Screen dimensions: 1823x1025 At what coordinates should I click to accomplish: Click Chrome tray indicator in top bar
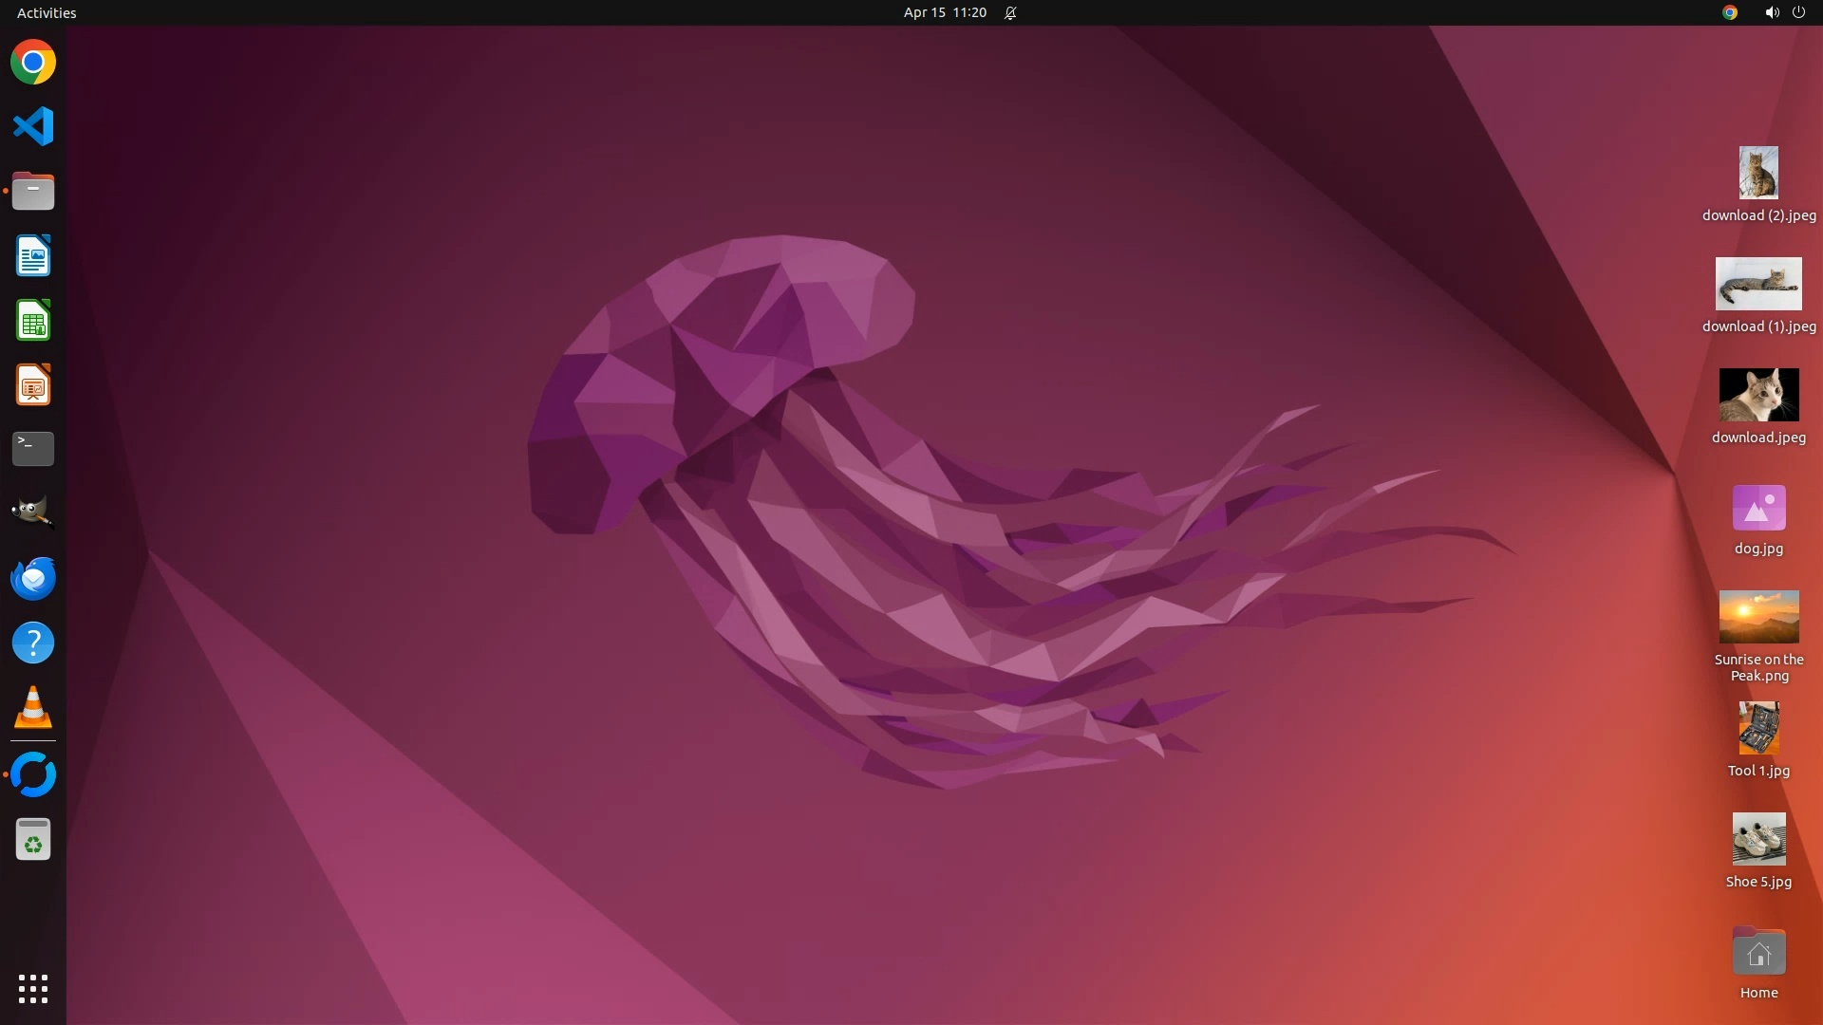coord(1730,12)
